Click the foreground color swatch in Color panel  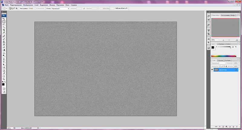[x=213, y=48]
